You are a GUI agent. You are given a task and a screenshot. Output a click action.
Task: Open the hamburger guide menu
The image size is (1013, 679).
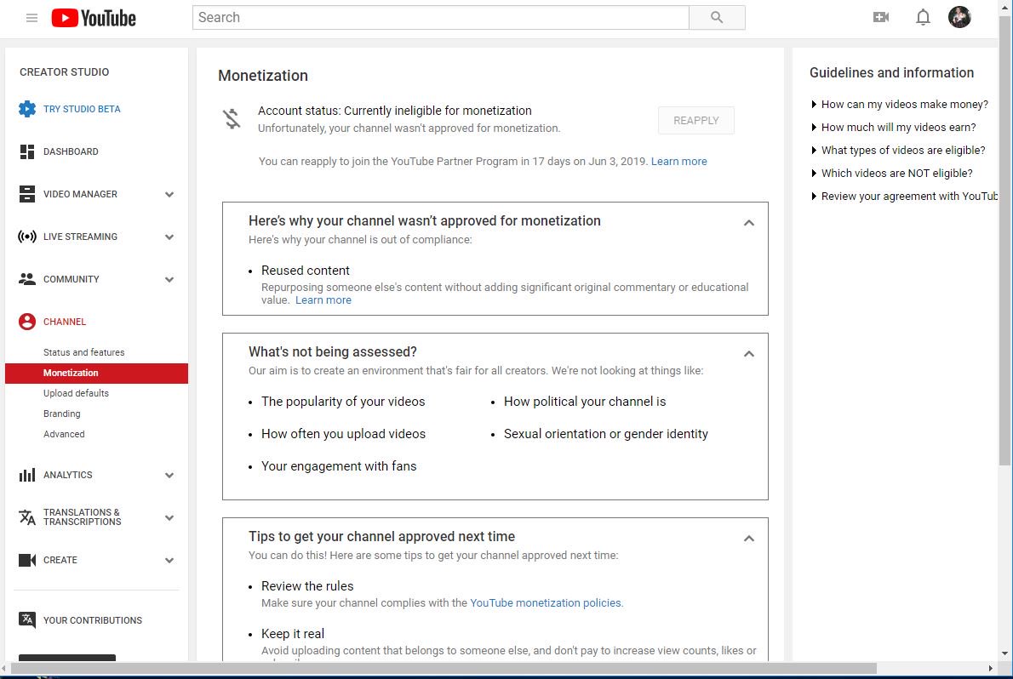31,18
